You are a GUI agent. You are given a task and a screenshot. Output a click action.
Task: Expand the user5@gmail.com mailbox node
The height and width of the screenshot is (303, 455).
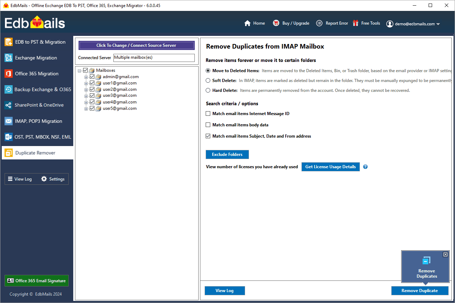(86, 109)
